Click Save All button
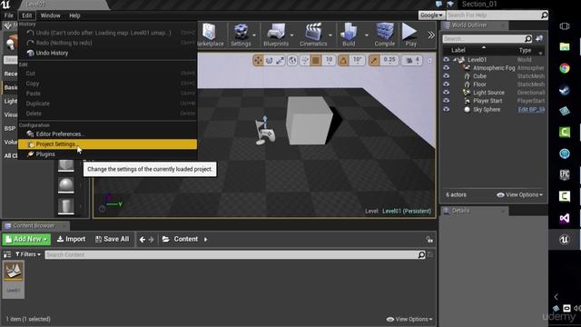 113,239
